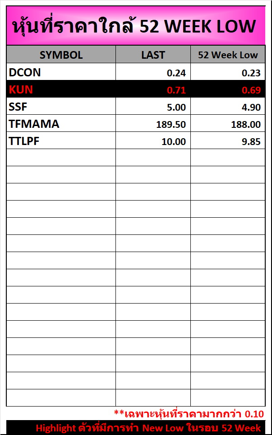This screenshot has height=435, width=272.
Task: Click KUN last price 0.71
Action: 176,90
